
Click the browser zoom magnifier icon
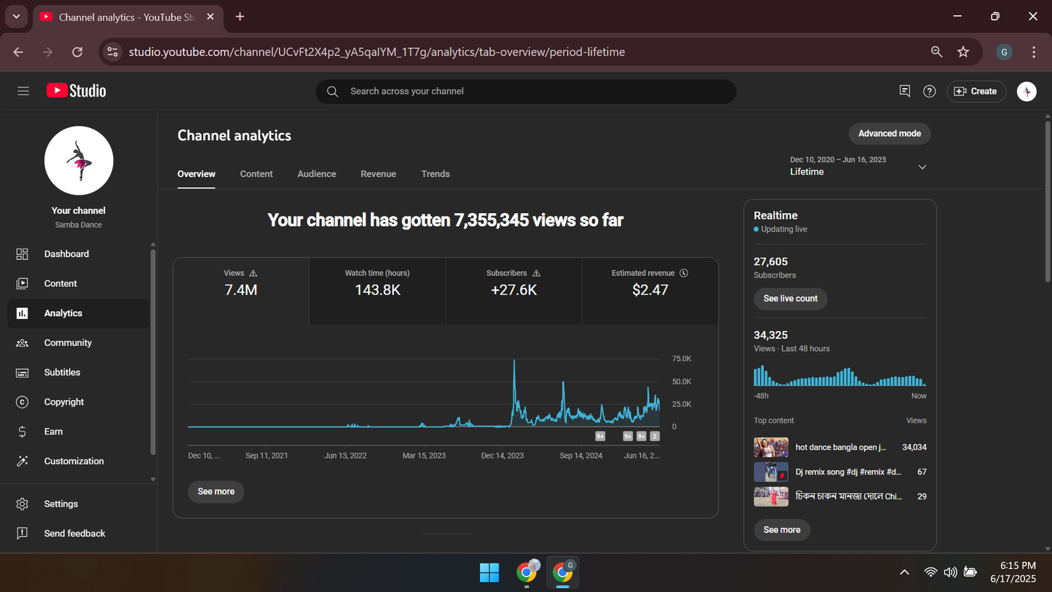(937, 52)
